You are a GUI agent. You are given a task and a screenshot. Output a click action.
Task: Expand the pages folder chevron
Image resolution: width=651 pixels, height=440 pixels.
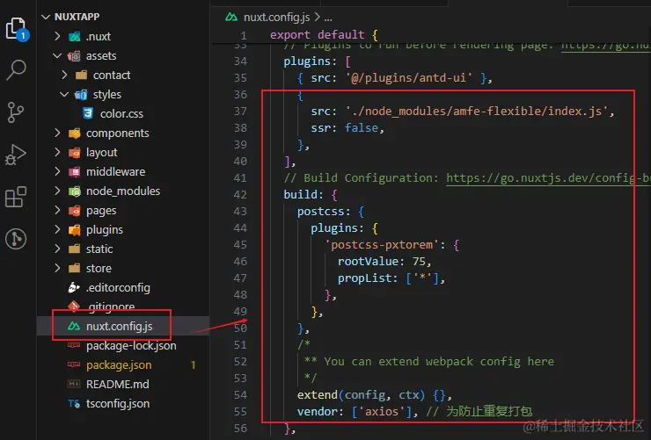click(57, 211)
